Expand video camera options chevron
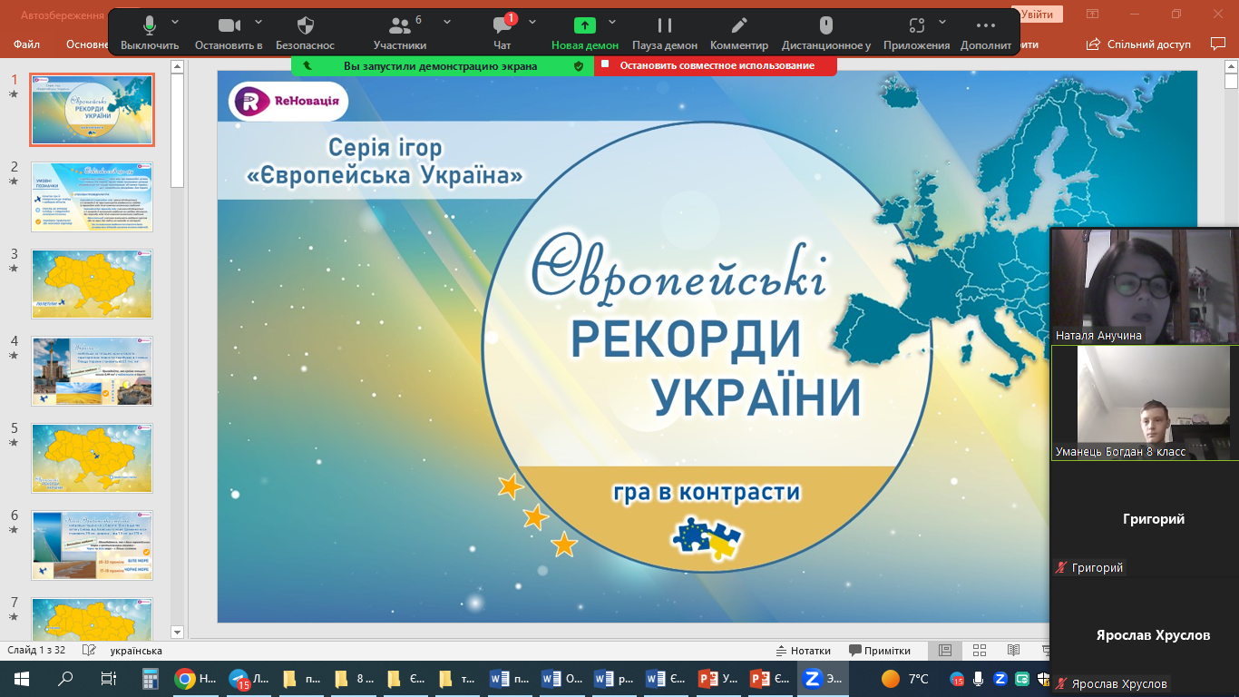This screenshot has width=1239, height=697. [x=259, y=22]
